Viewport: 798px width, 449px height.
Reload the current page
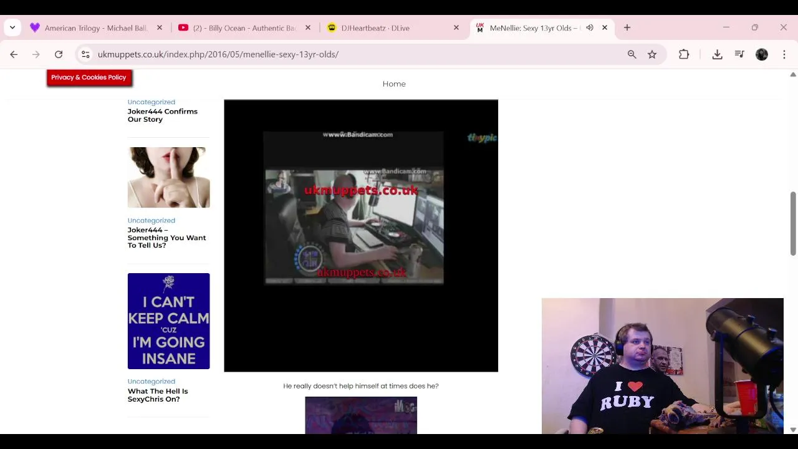[x=59, y=54]
